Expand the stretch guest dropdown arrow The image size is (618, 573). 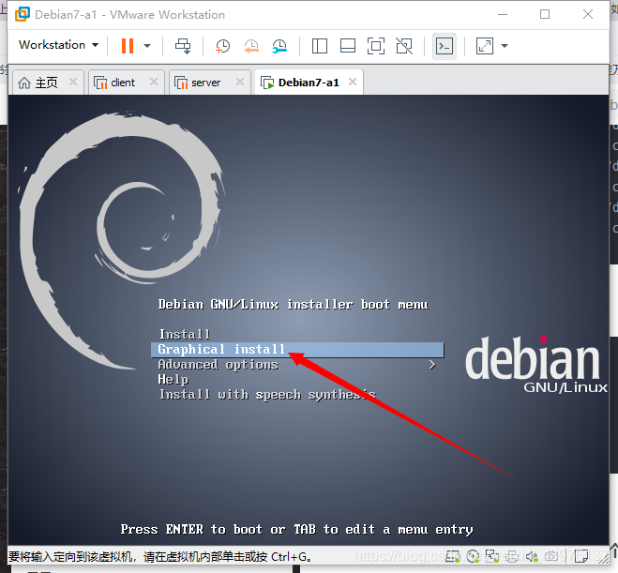click(505, 46)
